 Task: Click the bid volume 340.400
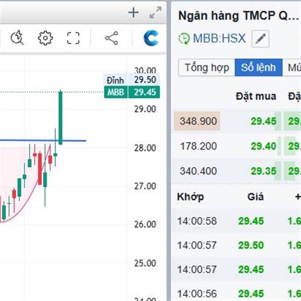point(198,171)
